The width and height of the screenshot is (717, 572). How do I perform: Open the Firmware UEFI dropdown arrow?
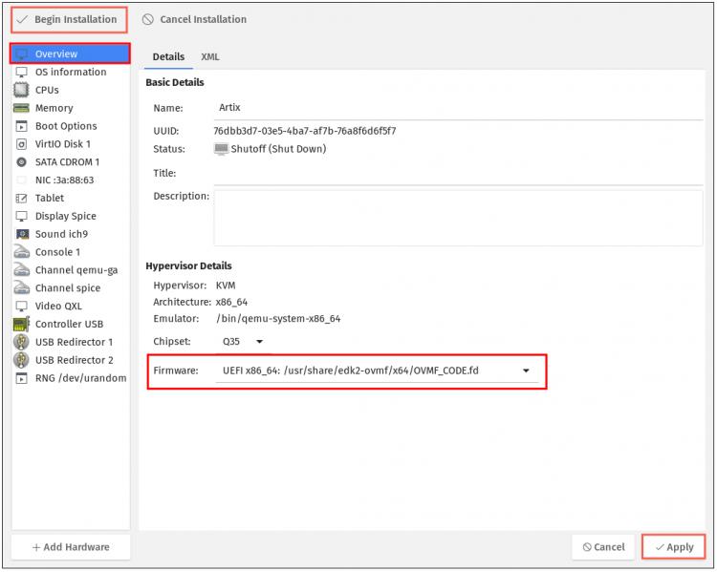[526, 371]
